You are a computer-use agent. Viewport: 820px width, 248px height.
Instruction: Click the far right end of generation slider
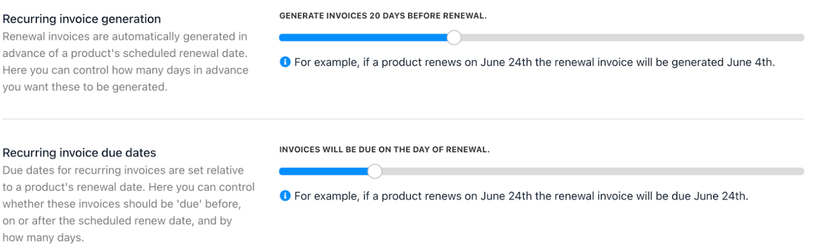coord(801,37)
